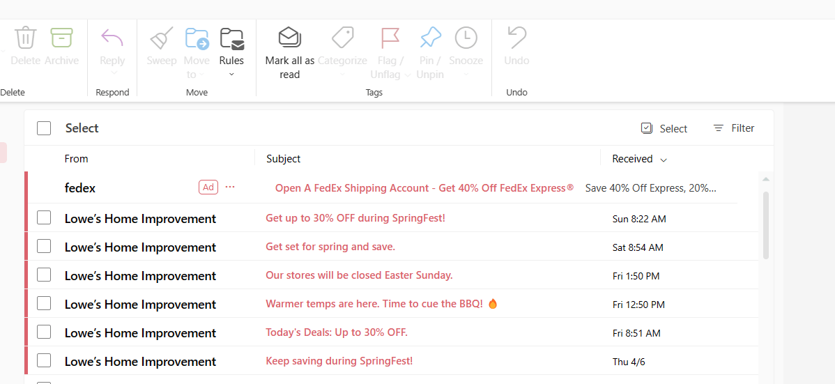Check the box for 'Warmer temps are here' email
This screenshot has width=835, height=384.
[x=44, y=304]
